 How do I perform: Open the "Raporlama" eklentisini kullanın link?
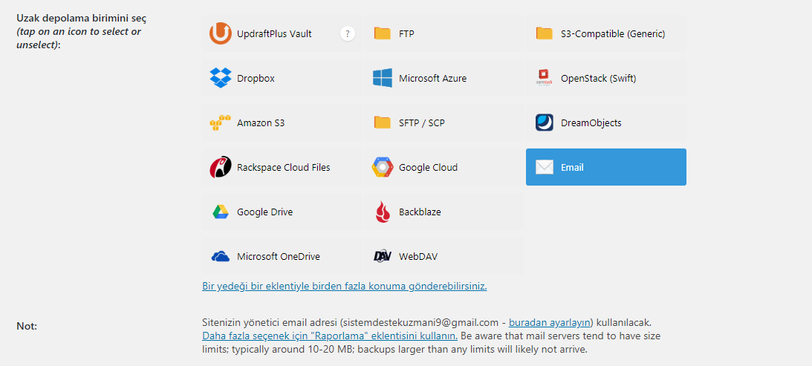click(x=330, y=336)
